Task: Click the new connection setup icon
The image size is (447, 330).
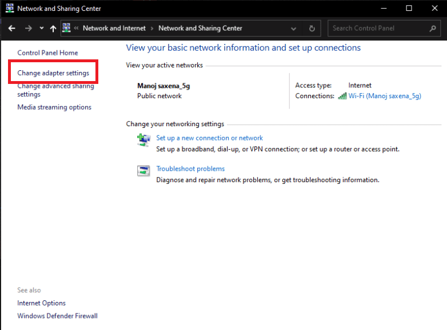Action: [x=143, y=140]
